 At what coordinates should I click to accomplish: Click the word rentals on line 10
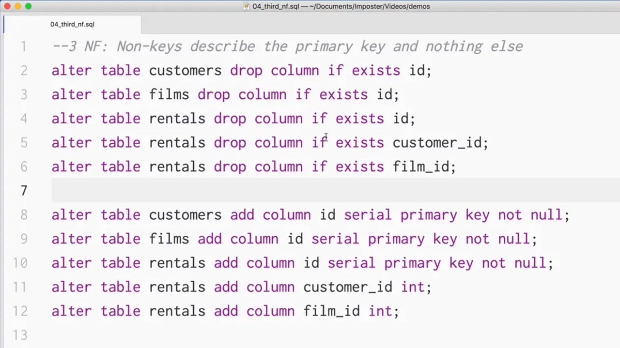tap(177, 263)
